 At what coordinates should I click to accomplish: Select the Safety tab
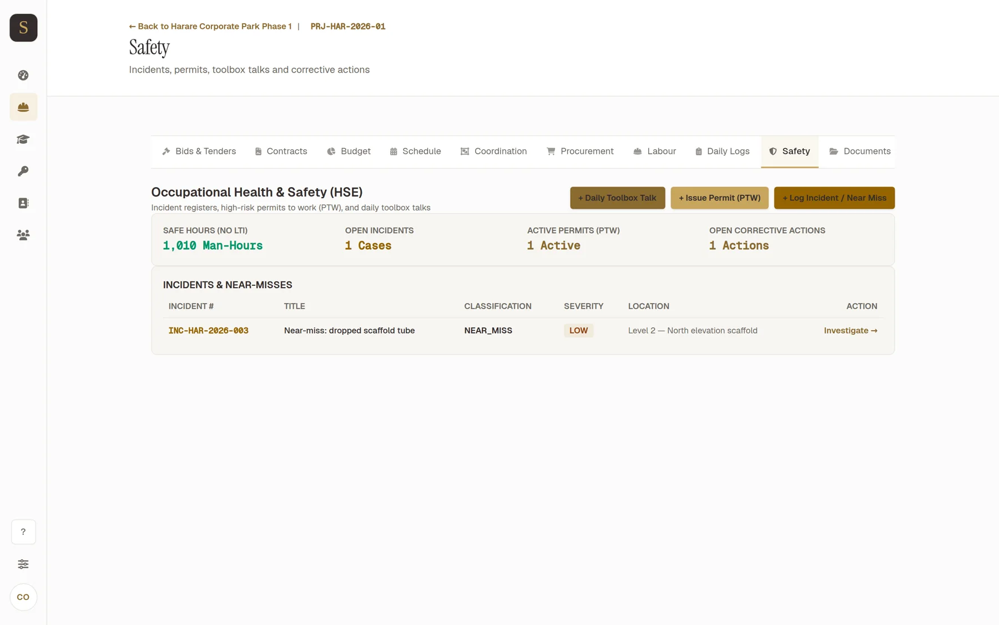[x=789, y=152]
